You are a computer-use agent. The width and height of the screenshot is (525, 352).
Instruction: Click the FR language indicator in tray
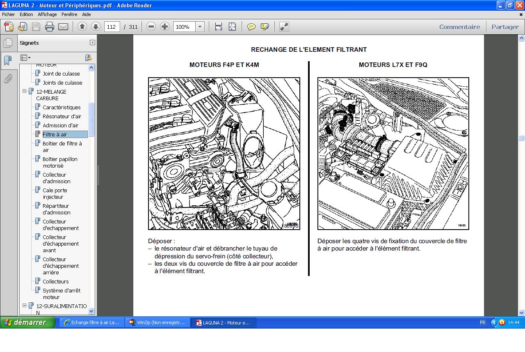coord(483,322)
